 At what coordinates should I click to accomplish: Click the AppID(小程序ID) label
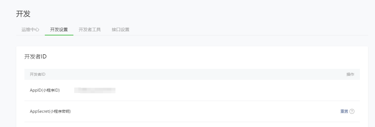click(45, 90)
